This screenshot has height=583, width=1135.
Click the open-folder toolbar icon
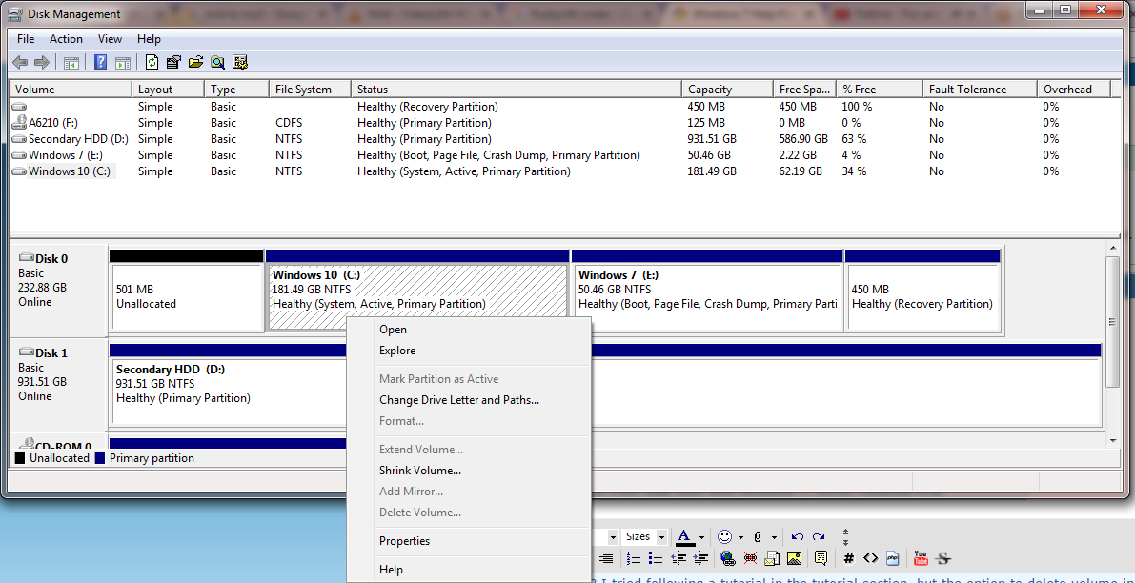point(195,63)
